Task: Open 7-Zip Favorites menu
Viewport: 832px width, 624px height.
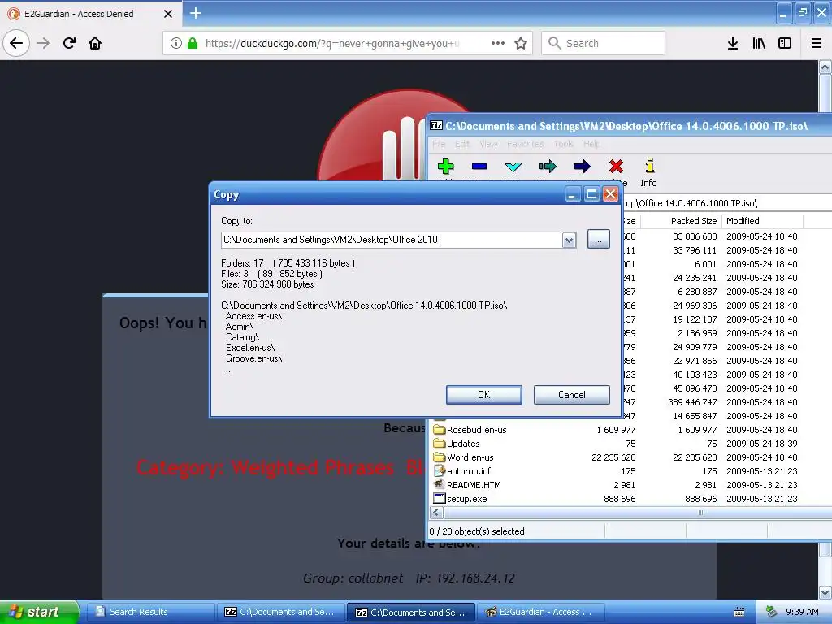Action: pyautogui.click(x=526, y=144)
